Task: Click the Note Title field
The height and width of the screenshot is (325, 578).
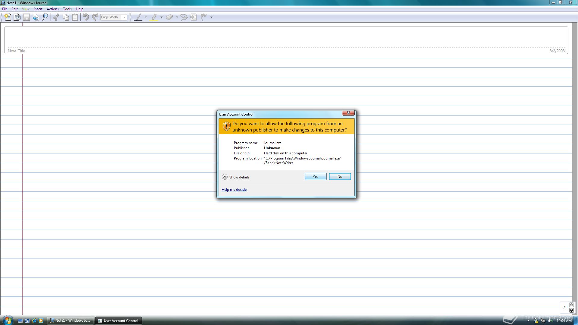Action: point(286,40)
